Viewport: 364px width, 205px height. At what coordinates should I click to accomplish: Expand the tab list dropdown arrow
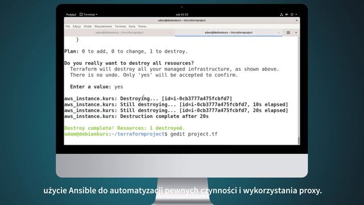296,32
